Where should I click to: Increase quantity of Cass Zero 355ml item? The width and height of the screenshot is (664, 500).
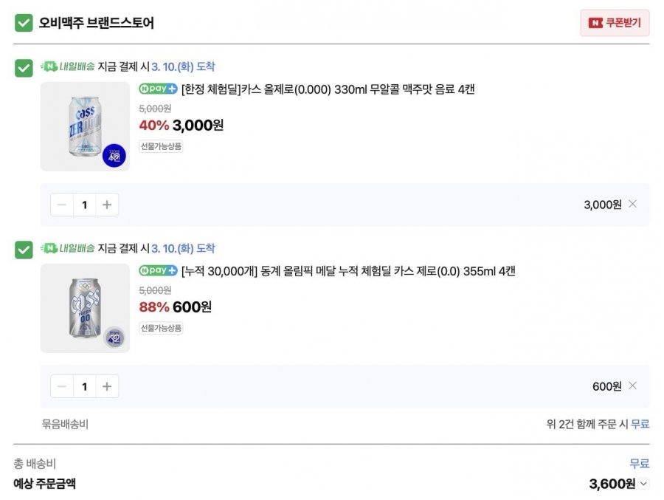(x=107, y=386)
